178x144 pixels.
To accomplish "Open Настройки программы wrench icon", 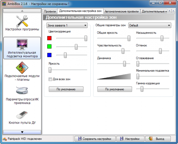I will click(x=22, y=21).
